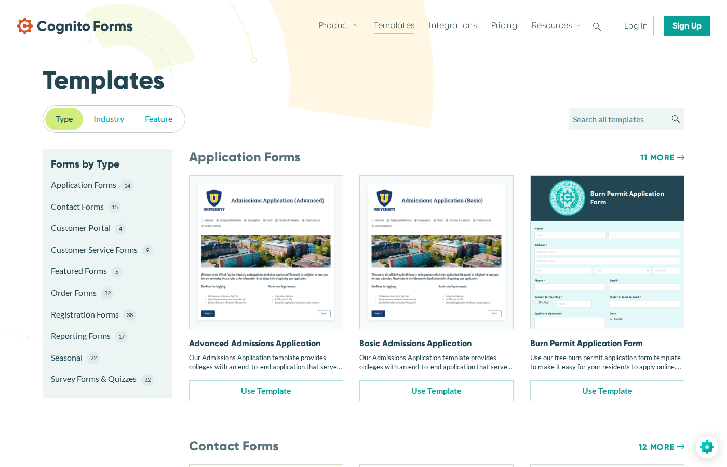Click arrow next to 11 MORE

coord(681,157)
